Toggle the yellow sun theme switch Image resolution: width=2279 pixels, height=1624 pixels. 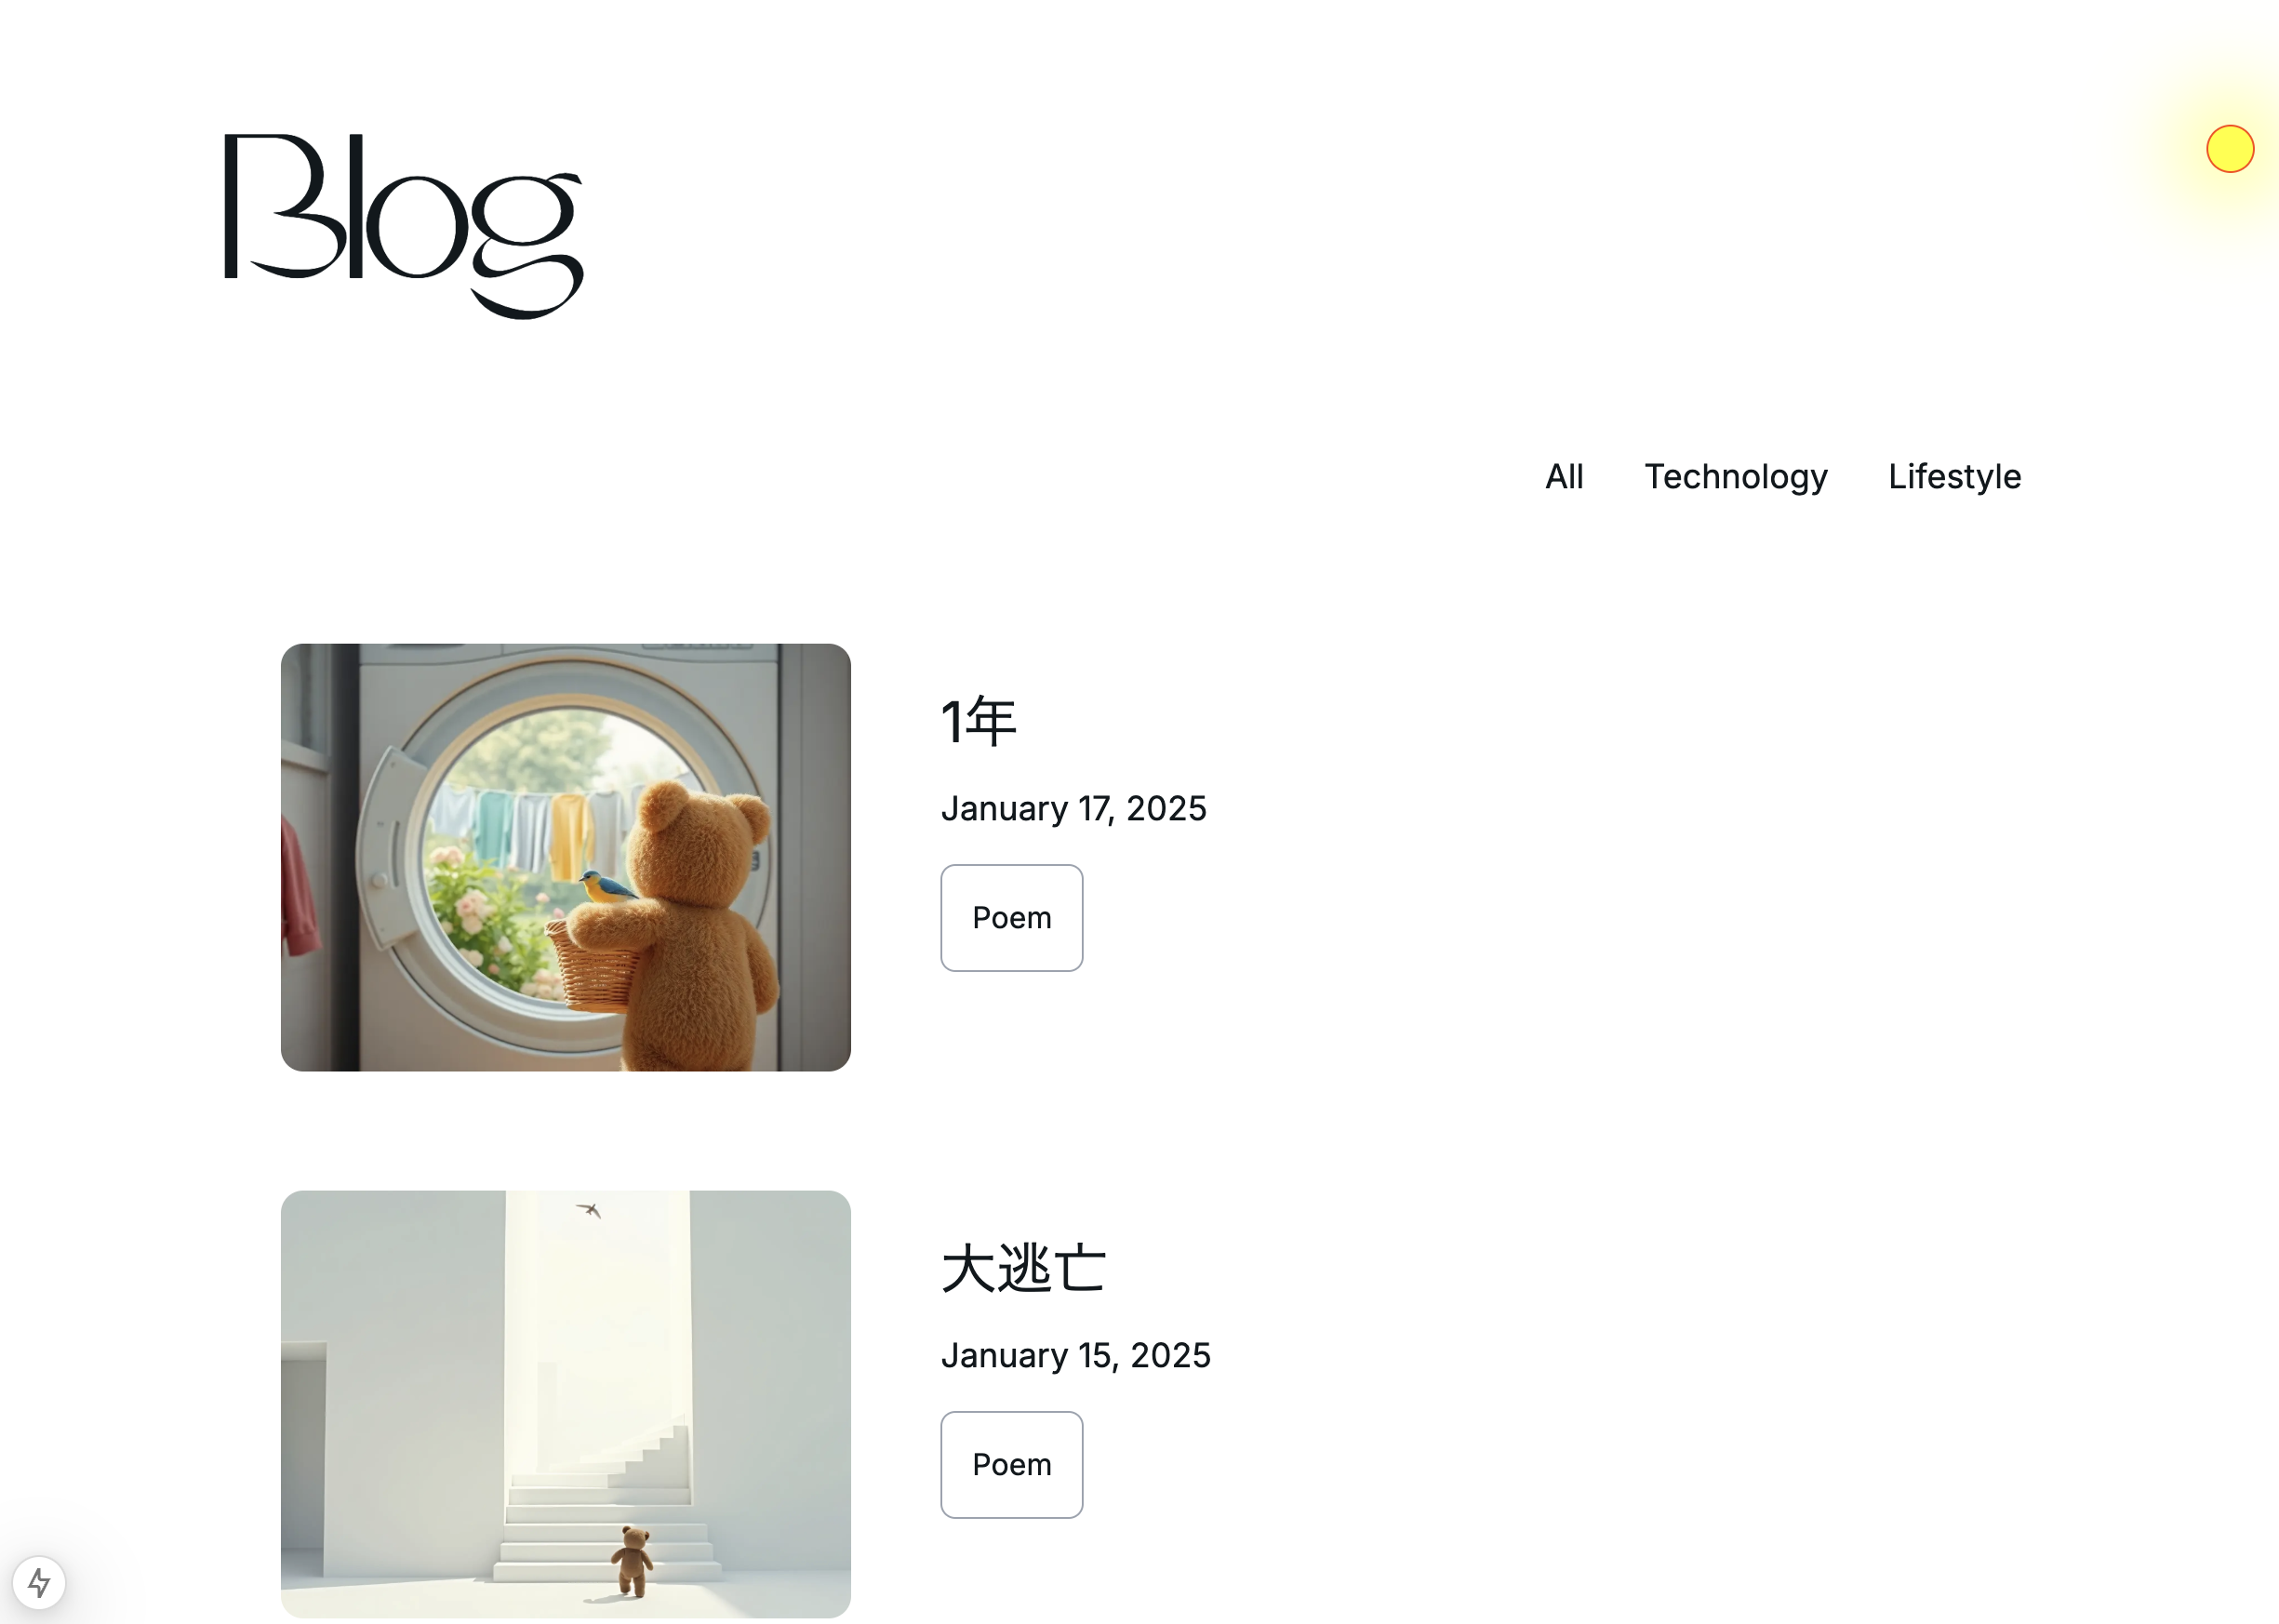pos(2229,149)
